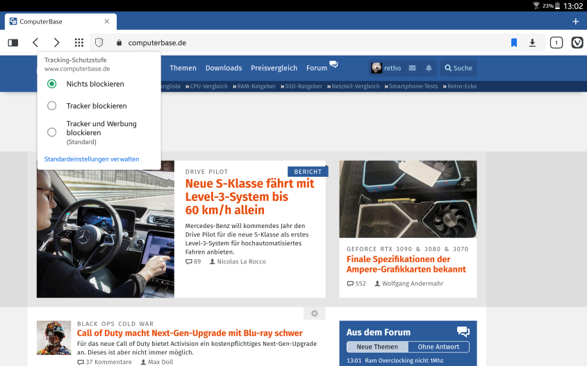Open the Preisvergleich menu item
This screenshot has height=366, width=587.
[x=274, y=68]
